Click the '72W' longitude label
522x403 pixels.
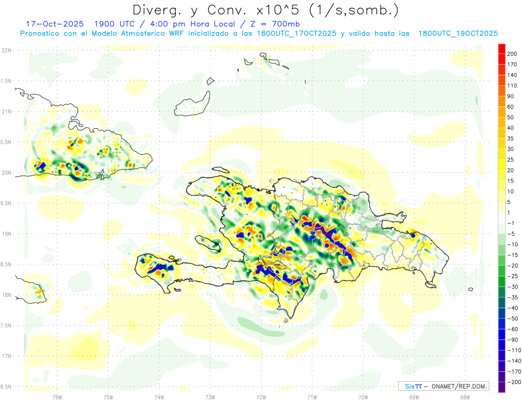click(261, 397)
